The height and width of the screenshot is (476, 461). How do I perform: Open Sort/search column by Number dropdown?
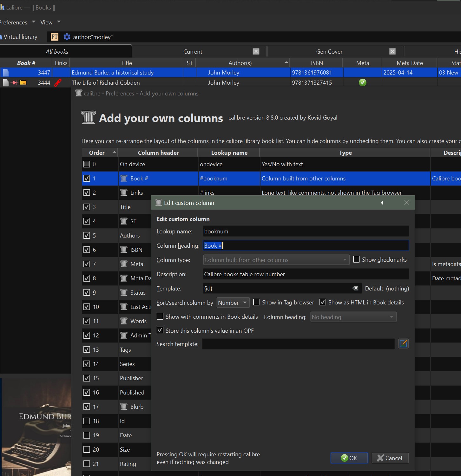point(233,303)
